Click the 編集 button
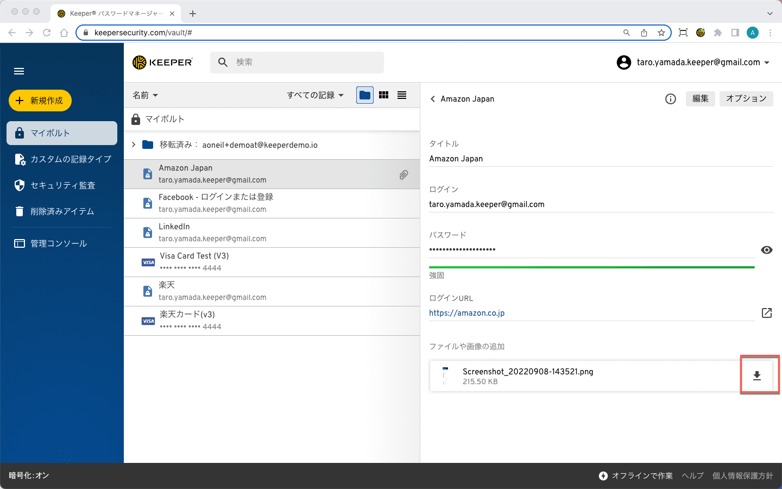The height and width of the screenshot is (489, 782). click(x=700, y=98)
